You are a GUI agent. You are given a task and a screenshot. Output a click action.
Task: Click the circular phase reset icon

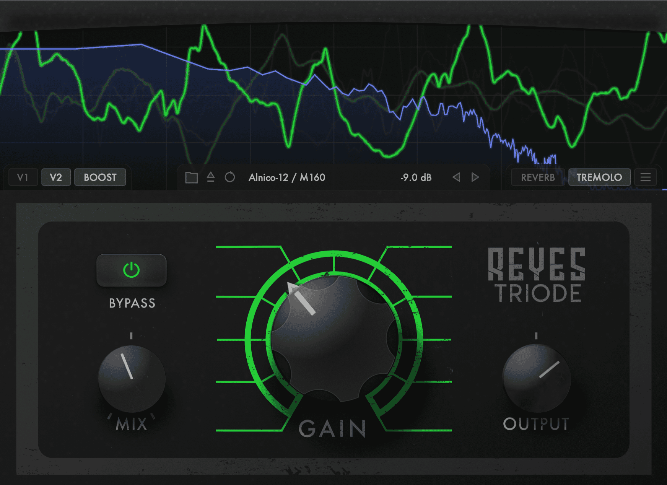point(230,177)
